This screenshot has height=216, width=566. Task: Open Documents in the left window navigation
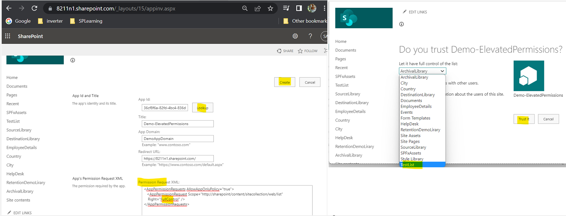17,86
